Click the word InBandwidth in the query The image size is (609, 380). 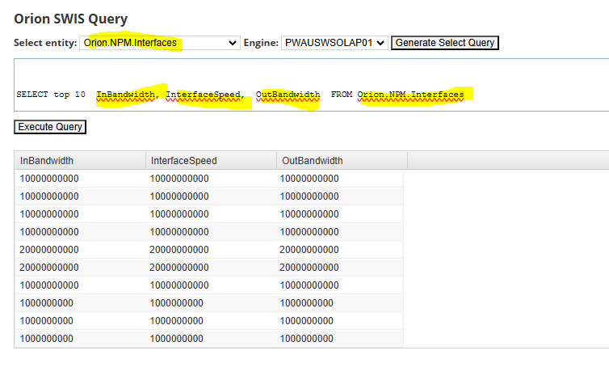125,95
